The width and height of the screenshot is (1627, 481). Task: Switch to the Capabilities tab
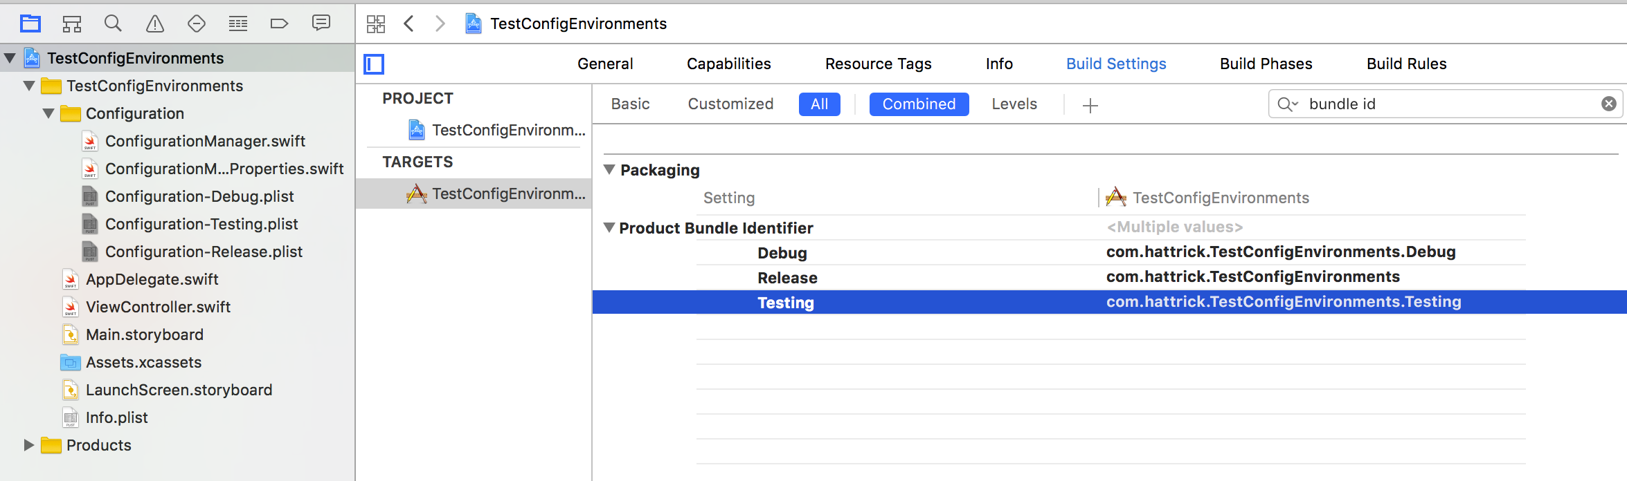[728, 64]
